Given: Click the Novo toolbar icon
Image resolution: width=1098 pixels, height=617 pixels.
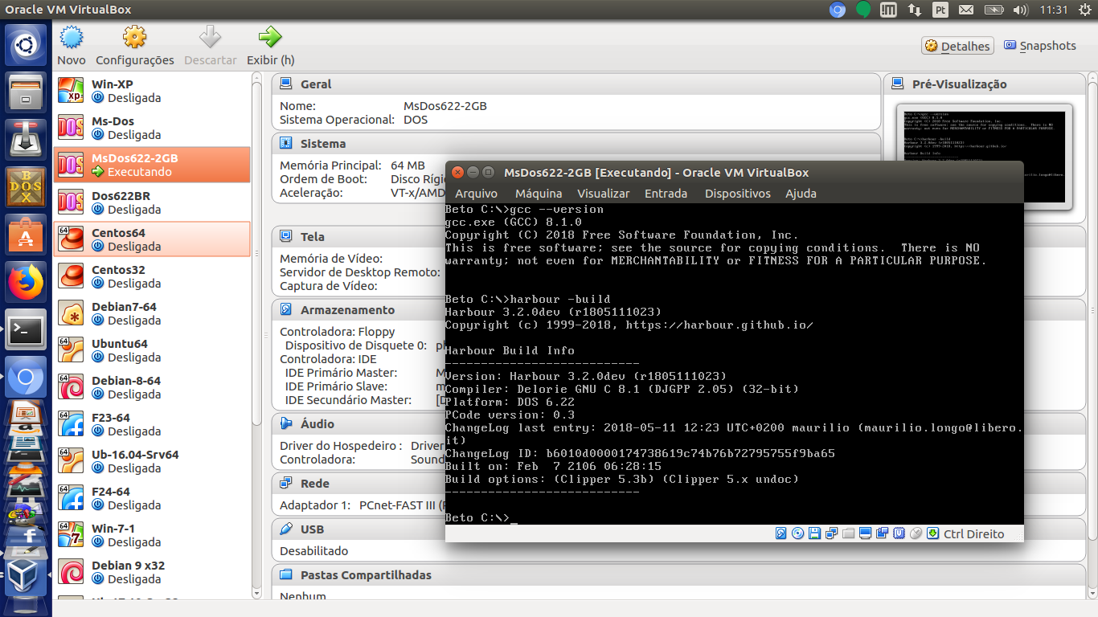Looking at the screenshot, I should click(x=72, y=38).
